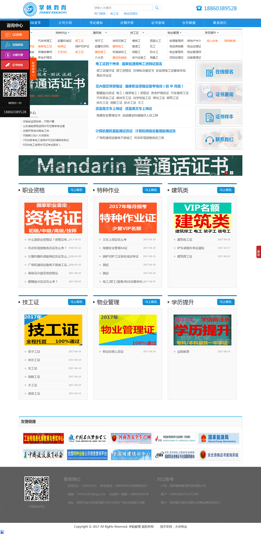Viewport: 261px width, 534px height.
Task: Open 证书样本 sample tile
Action: 219,117
